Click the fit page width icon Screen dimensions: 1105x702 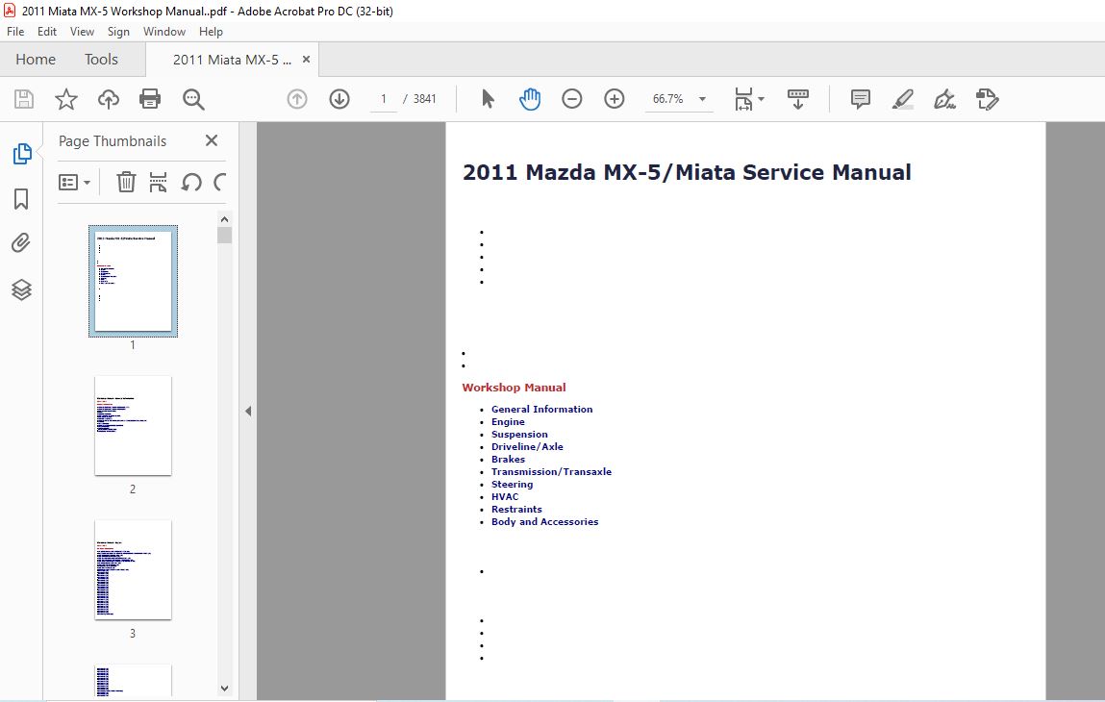click(x=743, y=99)
